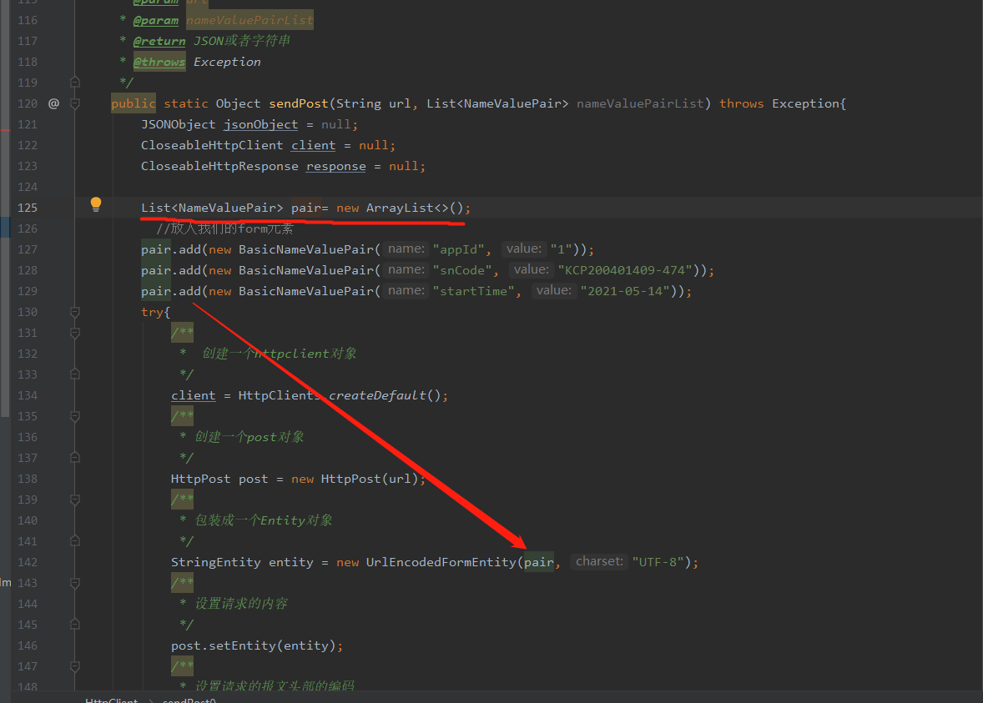This screenshot has height=703, width=983.
Task: Collapse the comment fold marker on line 147
Action: (74, 666)
